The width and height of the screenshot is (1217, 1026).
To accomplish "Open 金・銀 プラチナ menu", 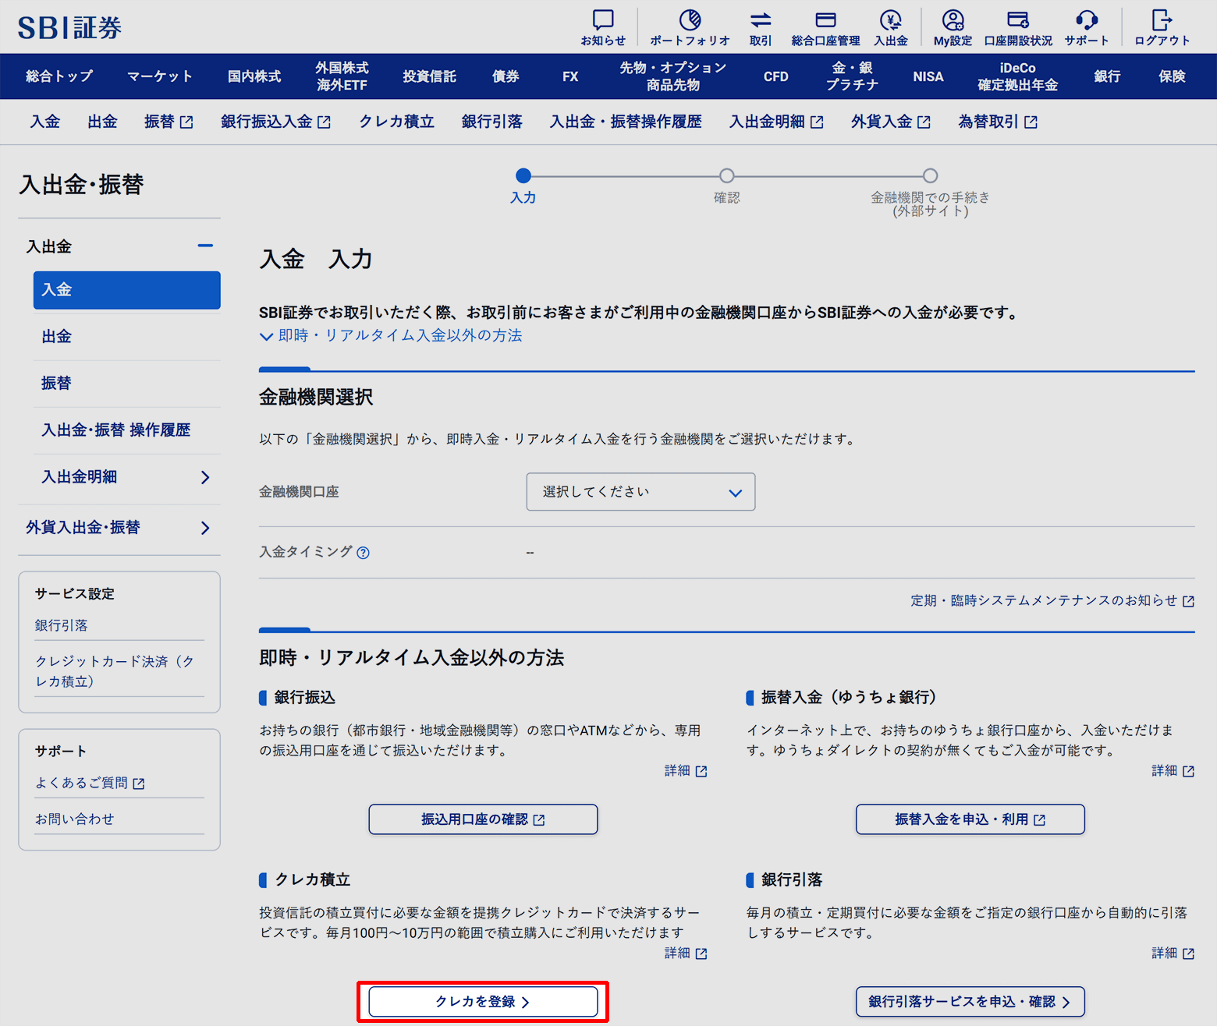I will 852,76.
